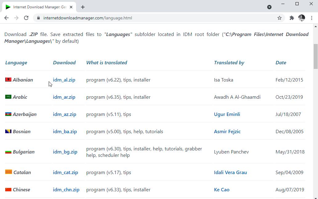The width and height of the screenshot is (318, 199).
Task: Click the Chinese flag icon
Action: click(8, 189)
